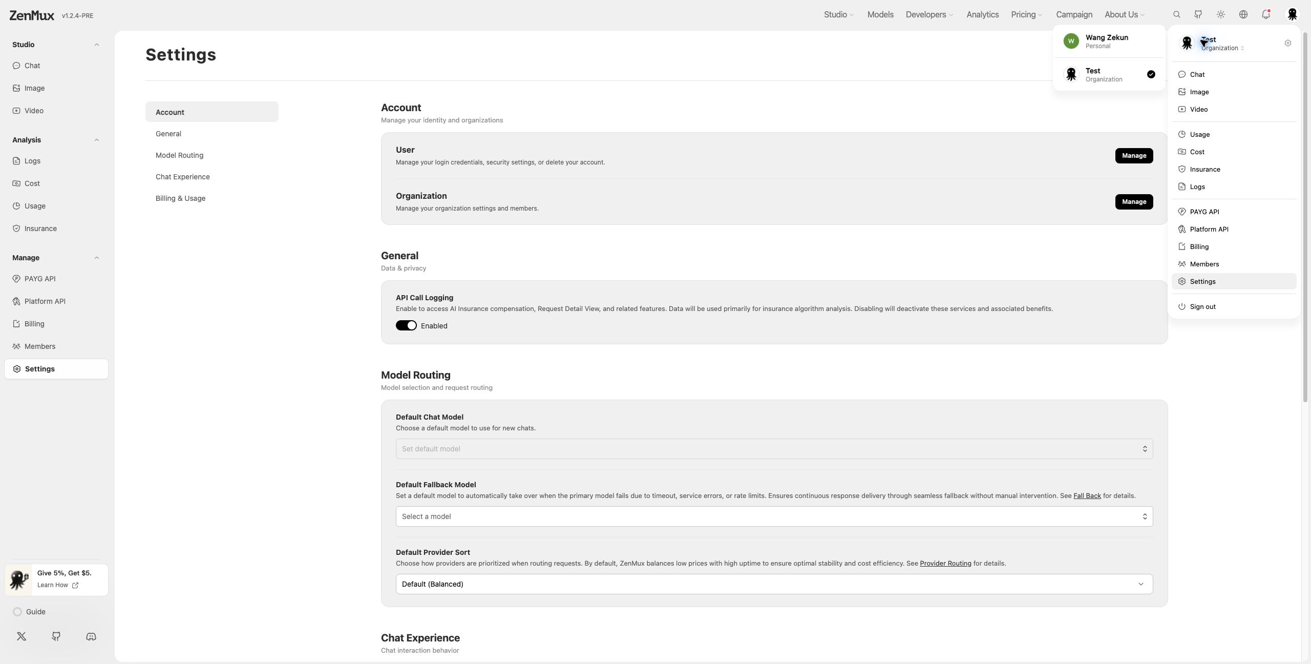Open Logs in left sidebar
Image resolution: width=1311 pixels, height=664 pixels.
tap(56, 161)
